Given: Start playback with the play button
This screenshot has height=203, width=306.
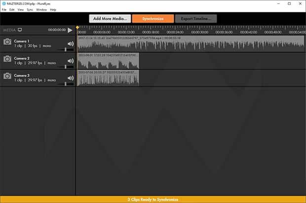Looking at the screenshot, I should [70, 30].
